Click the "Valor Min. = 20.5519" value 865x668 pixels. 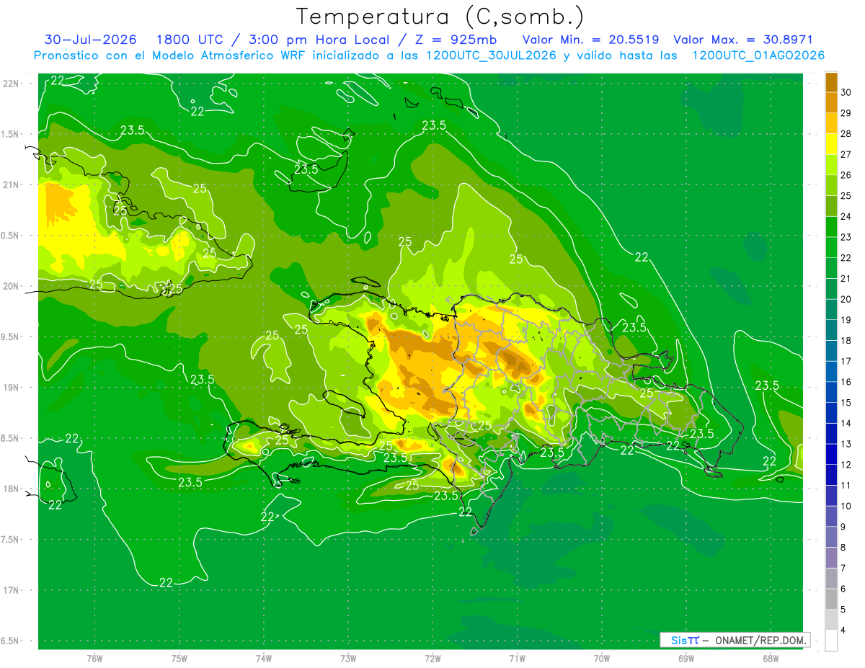[x=590, y=40]
